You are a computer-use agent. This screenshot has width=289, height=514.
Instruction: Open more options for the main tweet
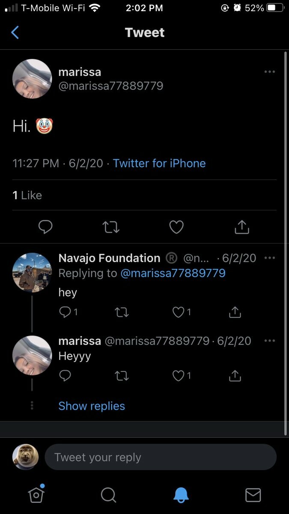click(270, 72)
